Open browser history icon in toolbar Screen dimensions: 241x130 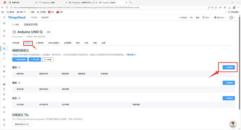tap(225, 8)
